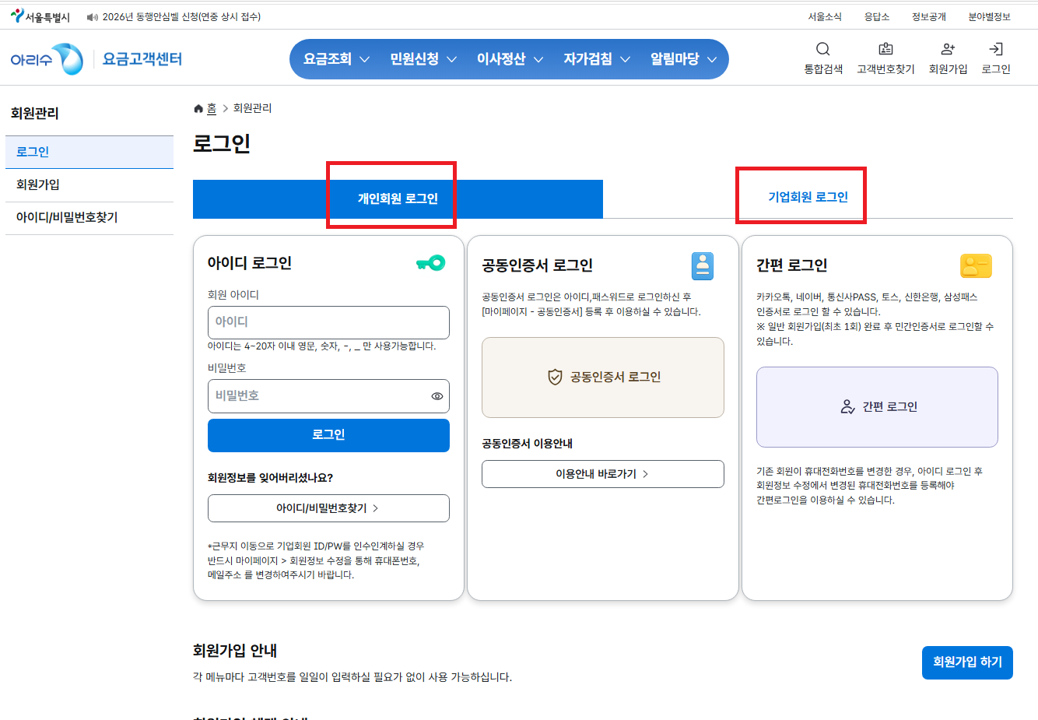Click the 회원가입 하기 button
This screenshot has width=1038, height=720.
click(967, 662)
